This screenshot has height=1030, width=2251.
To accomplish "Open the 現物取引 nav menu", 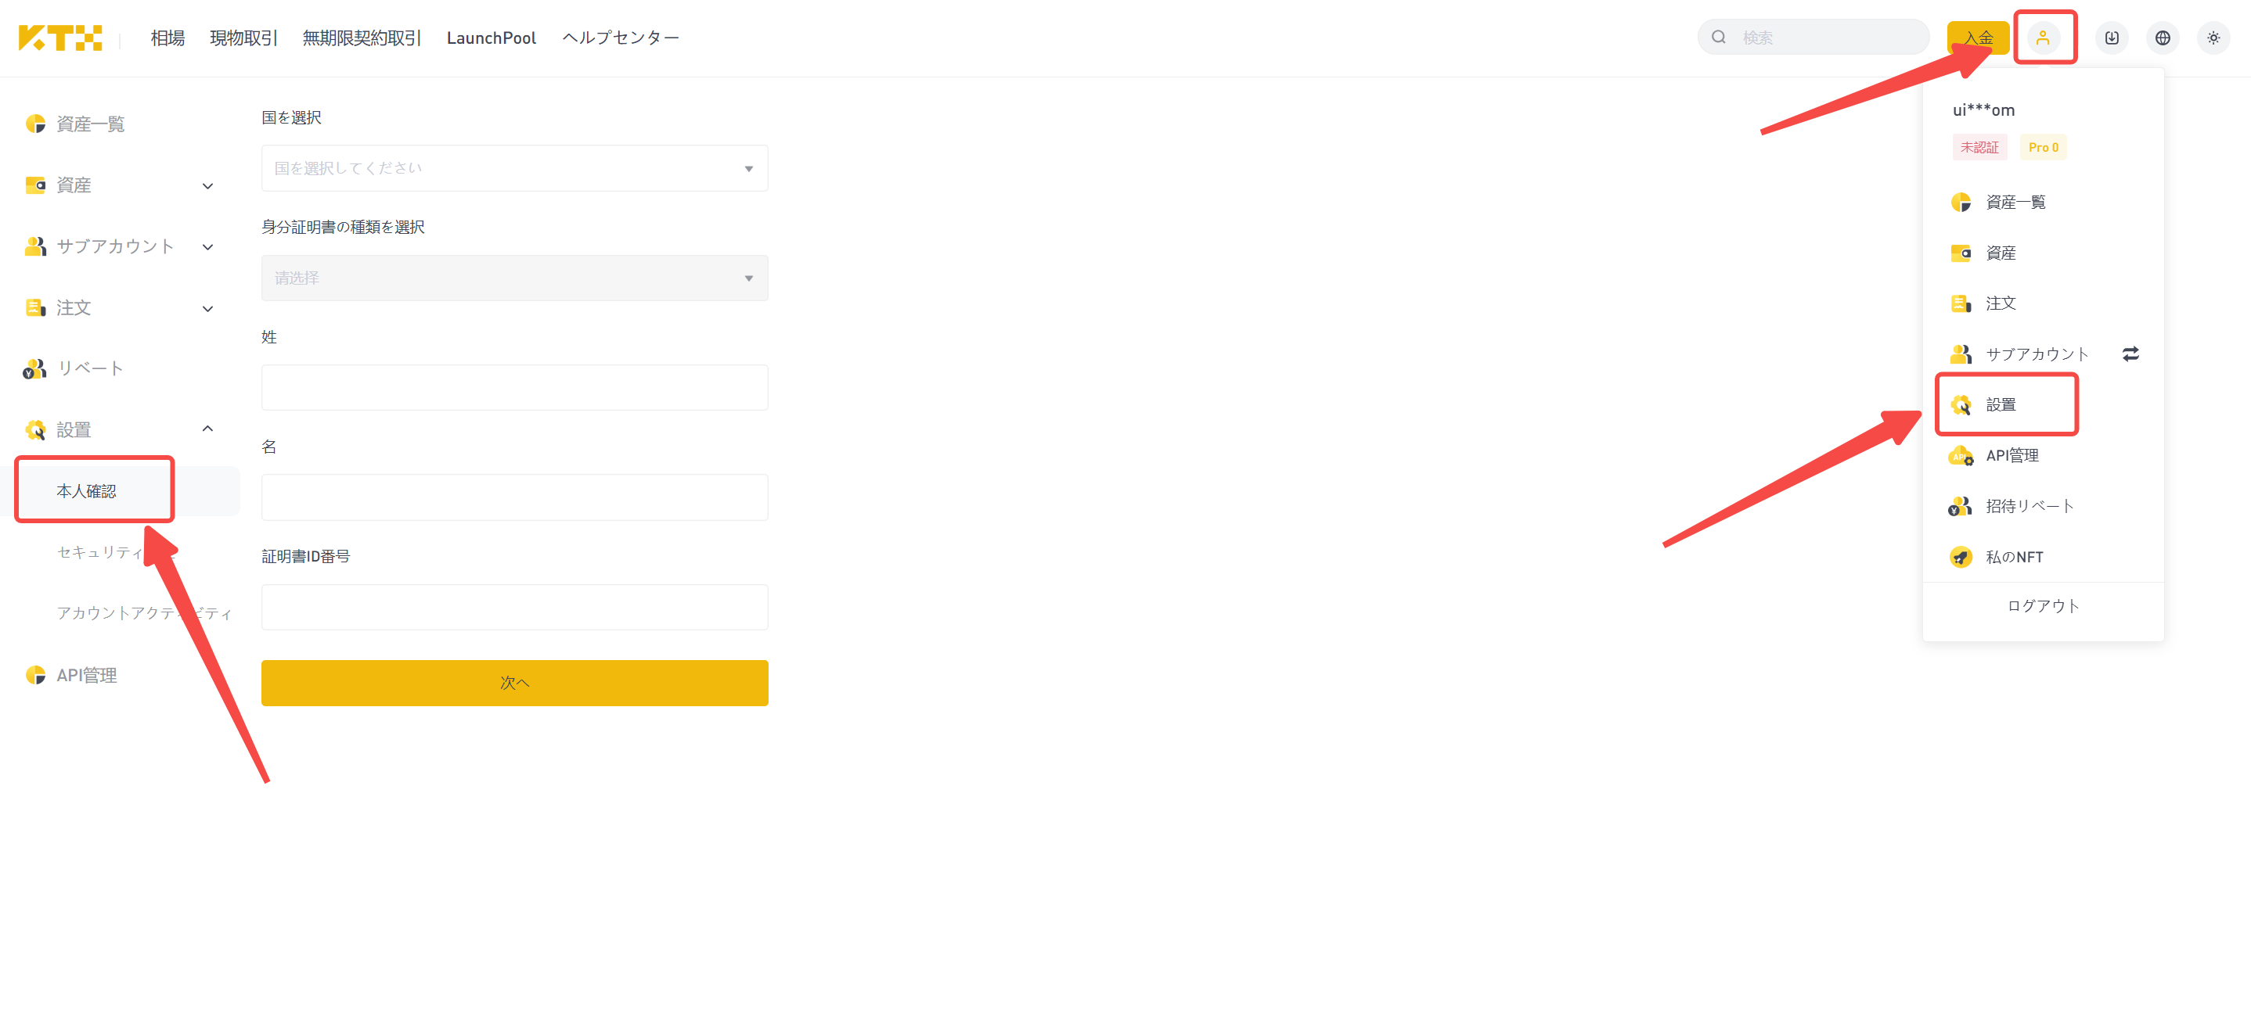I will coord(243,38).
